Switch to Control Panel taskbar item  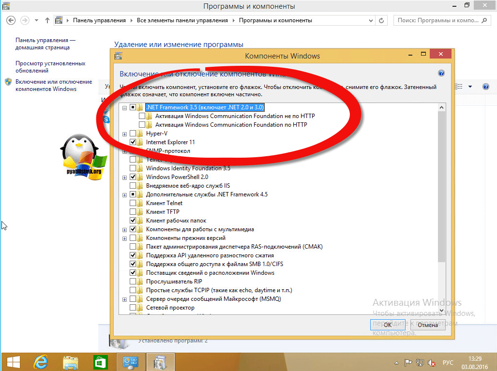[130, 362]
